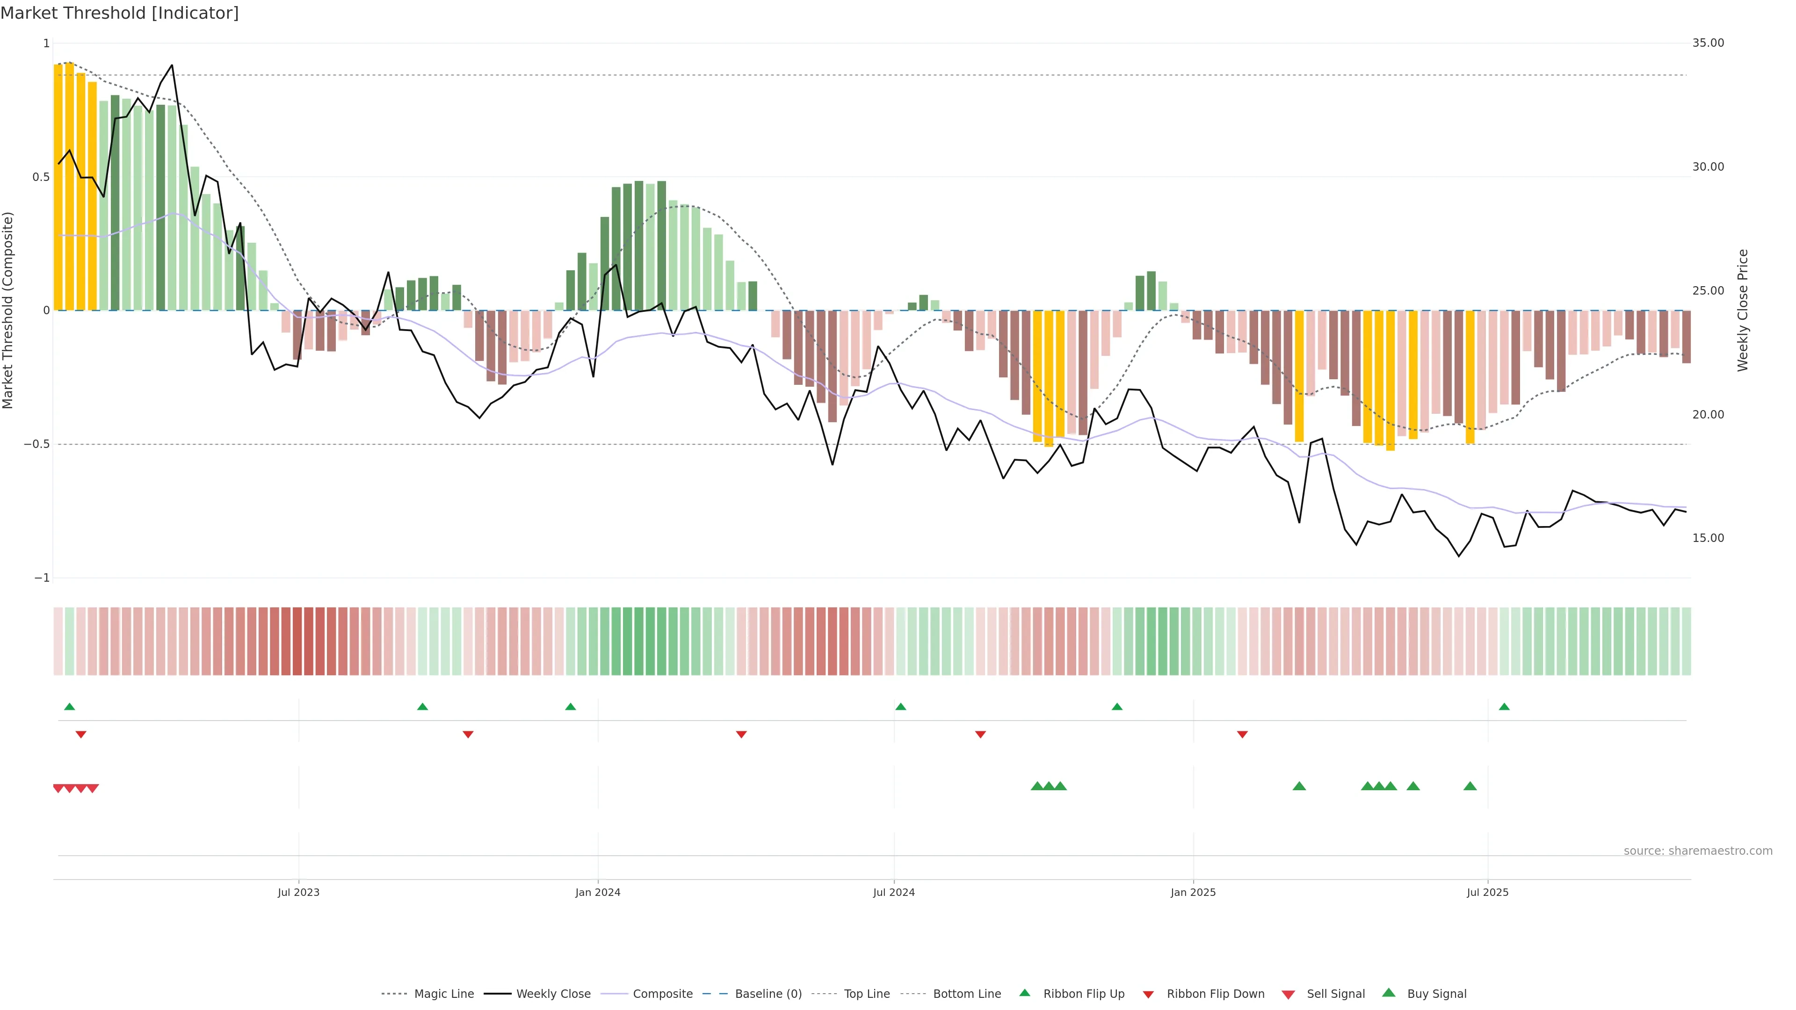This screenshot has width=1796, height=1010.
Task: Click the Ribbon Flip Up legend triangle
Action: [1024, 993]
